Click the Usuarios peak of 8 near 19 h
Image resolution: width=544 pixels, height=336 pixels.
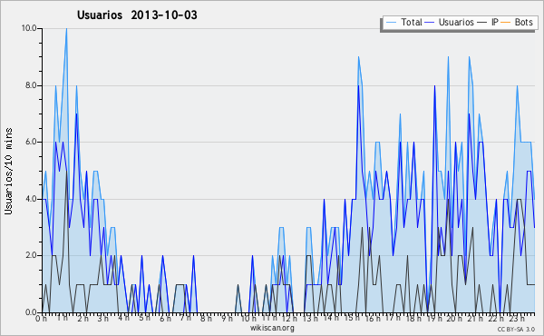(434, 86)
